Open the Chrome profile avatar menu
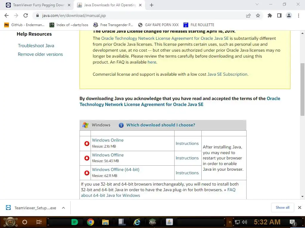This screenshot has height=228, width=305. 289,15
